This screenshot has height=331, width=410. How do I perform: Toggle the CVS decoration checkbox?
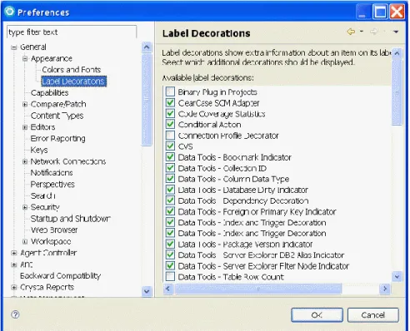170,146
